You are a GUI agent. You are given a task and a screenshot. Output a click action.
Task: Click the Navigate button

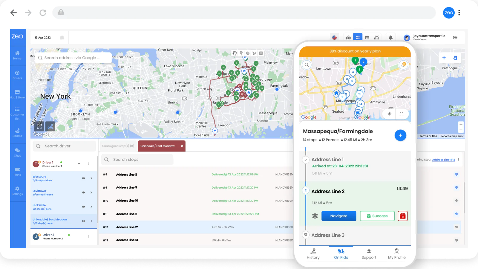(339, 216)
